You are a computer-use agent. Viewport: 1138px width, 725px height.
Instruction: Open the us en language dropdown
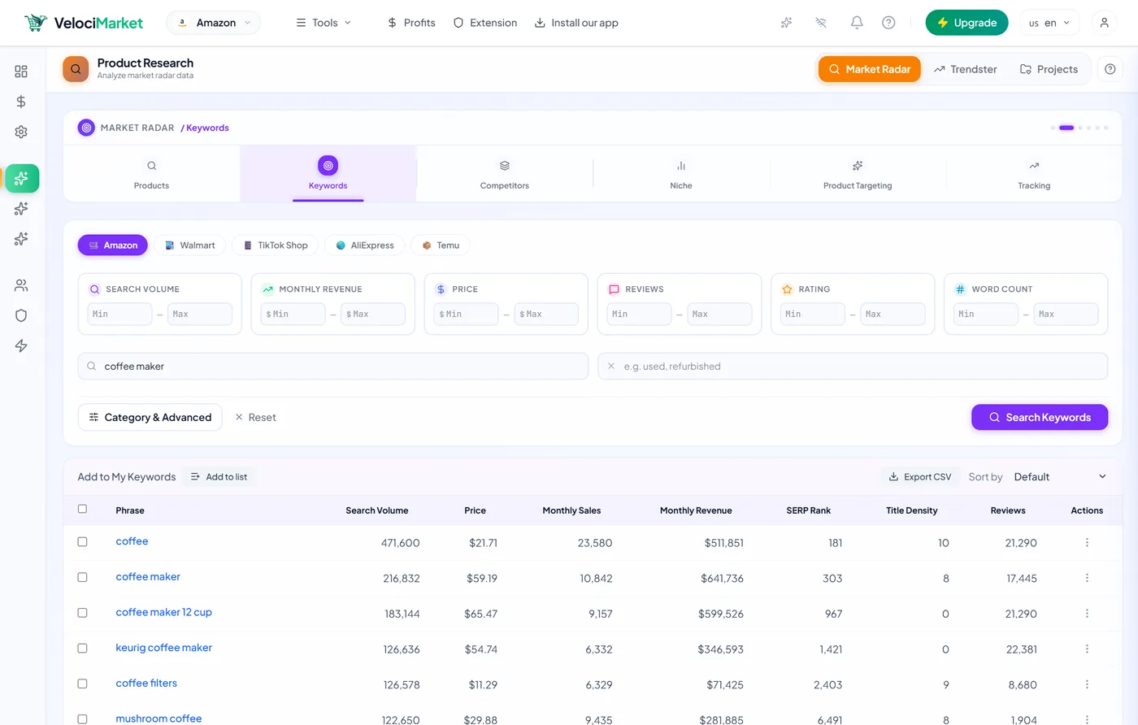tap(1049, 23)
